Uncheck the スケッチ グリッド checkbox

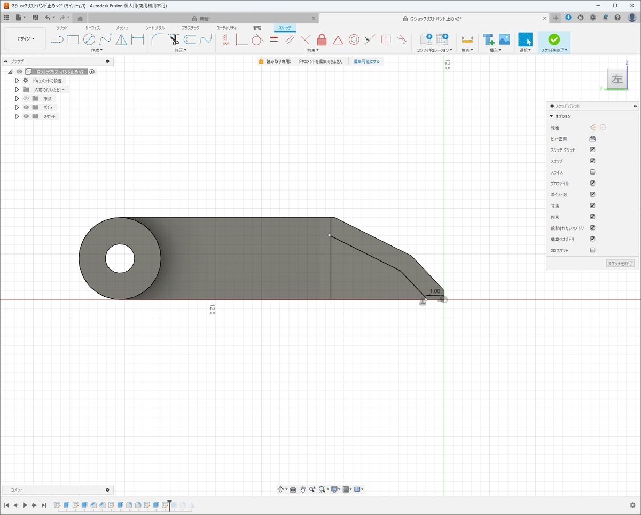[x=592, y=150]
